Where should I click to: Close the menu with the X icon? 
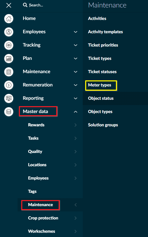point(9,5)
